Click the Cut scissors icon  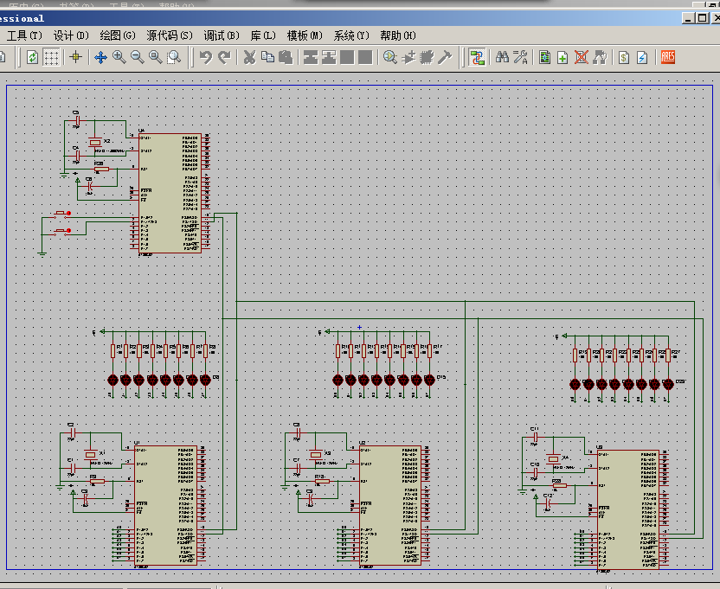tap(249, 57)
